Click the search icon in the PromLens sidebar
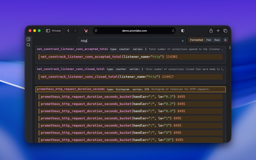Image resolution: width=256 pixels, height=160 pixels. 28,45
